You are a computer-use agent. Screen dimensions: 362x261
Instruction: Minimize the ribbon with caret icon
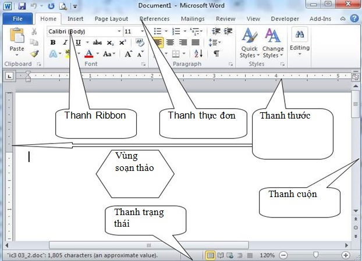tap(343, 19)
